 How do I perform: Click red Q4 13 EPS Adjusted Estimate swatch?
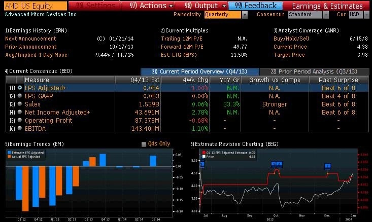tap(204, 153)
